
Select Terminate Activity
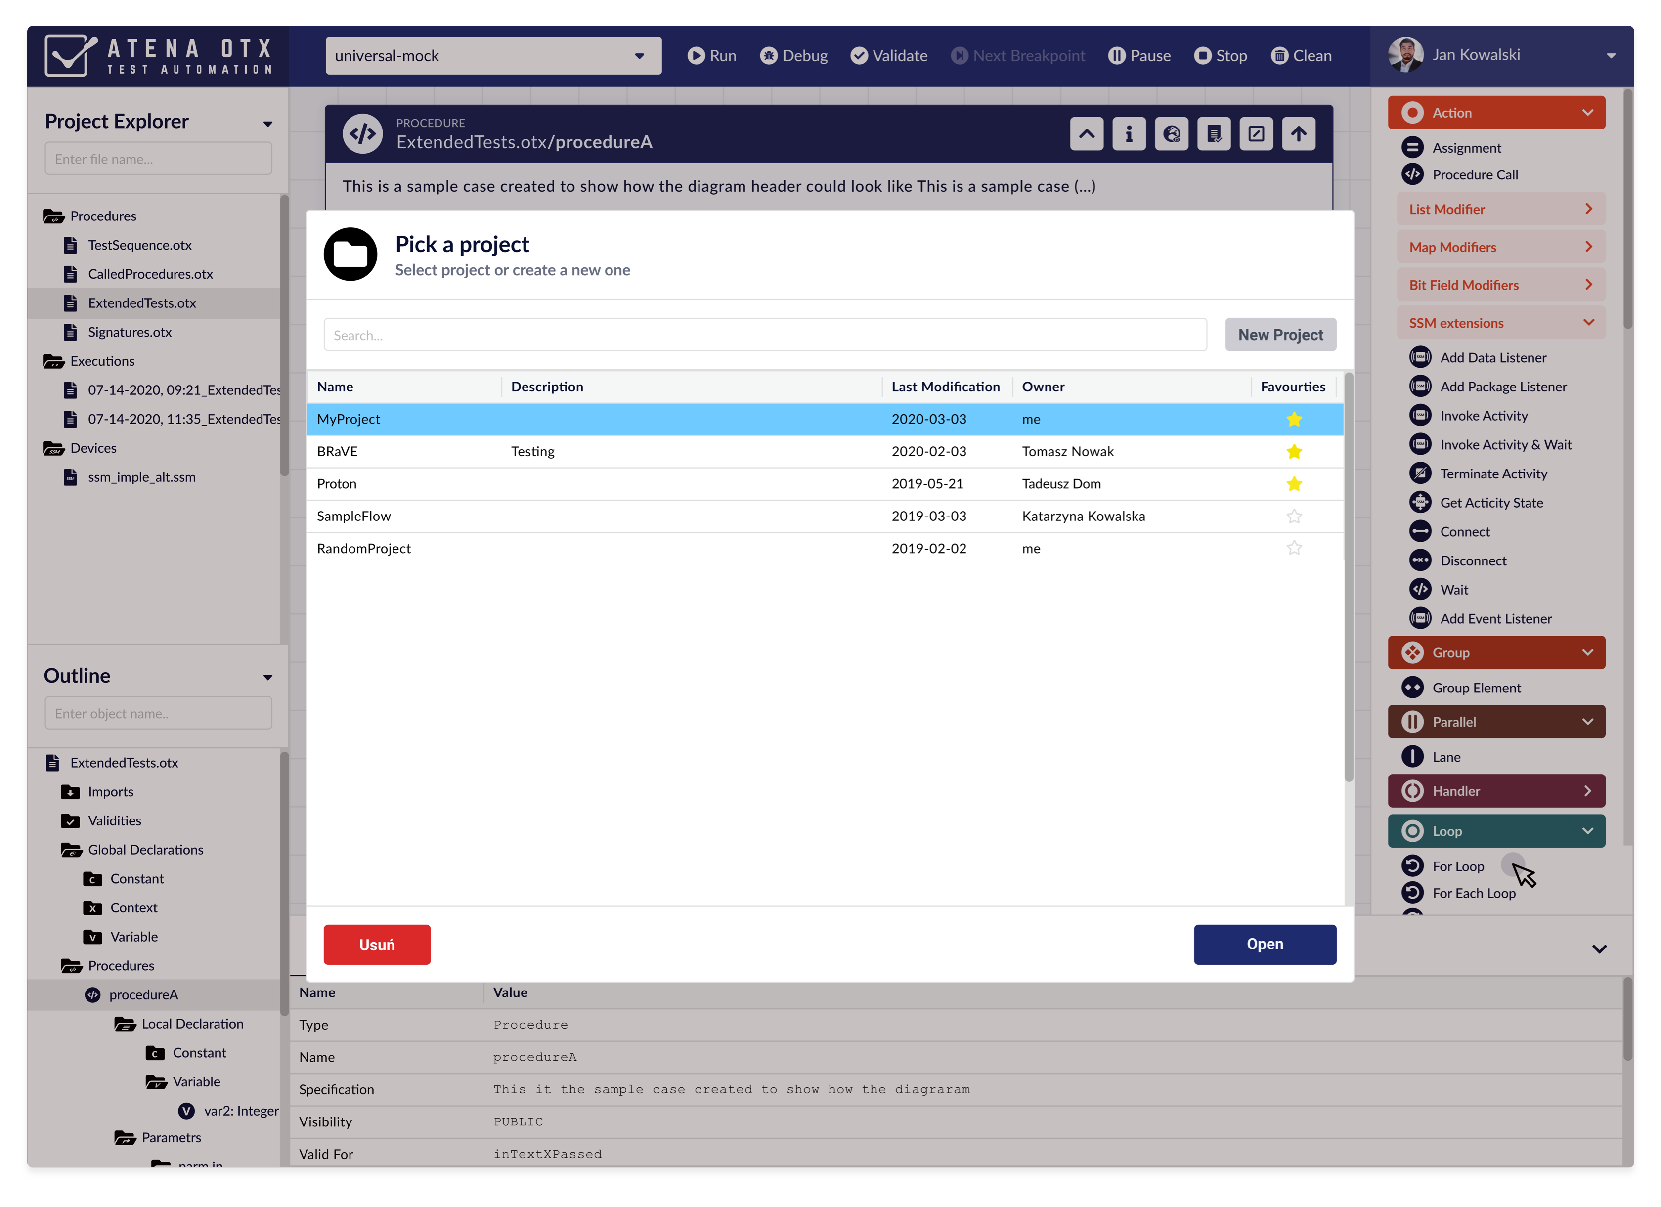point(1480,474)
